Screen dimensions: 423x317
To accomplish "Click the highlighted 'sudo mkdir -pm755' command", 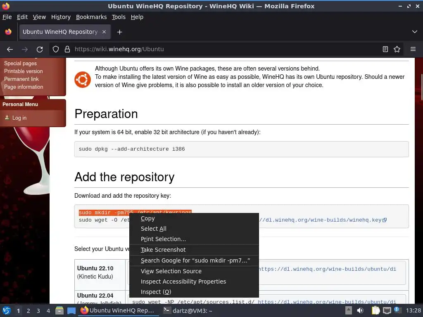I will tap(135, 213).
